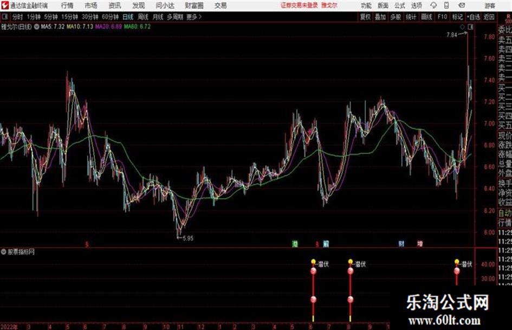This screenshot has height=330, width=512.
Task: Switch to the 1分钟 period tab
Action: (x=34, y=17)
